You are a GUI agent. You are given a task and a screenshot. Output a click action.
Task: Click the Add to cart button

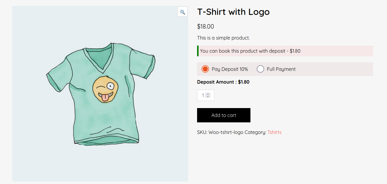tap(224, 115)
